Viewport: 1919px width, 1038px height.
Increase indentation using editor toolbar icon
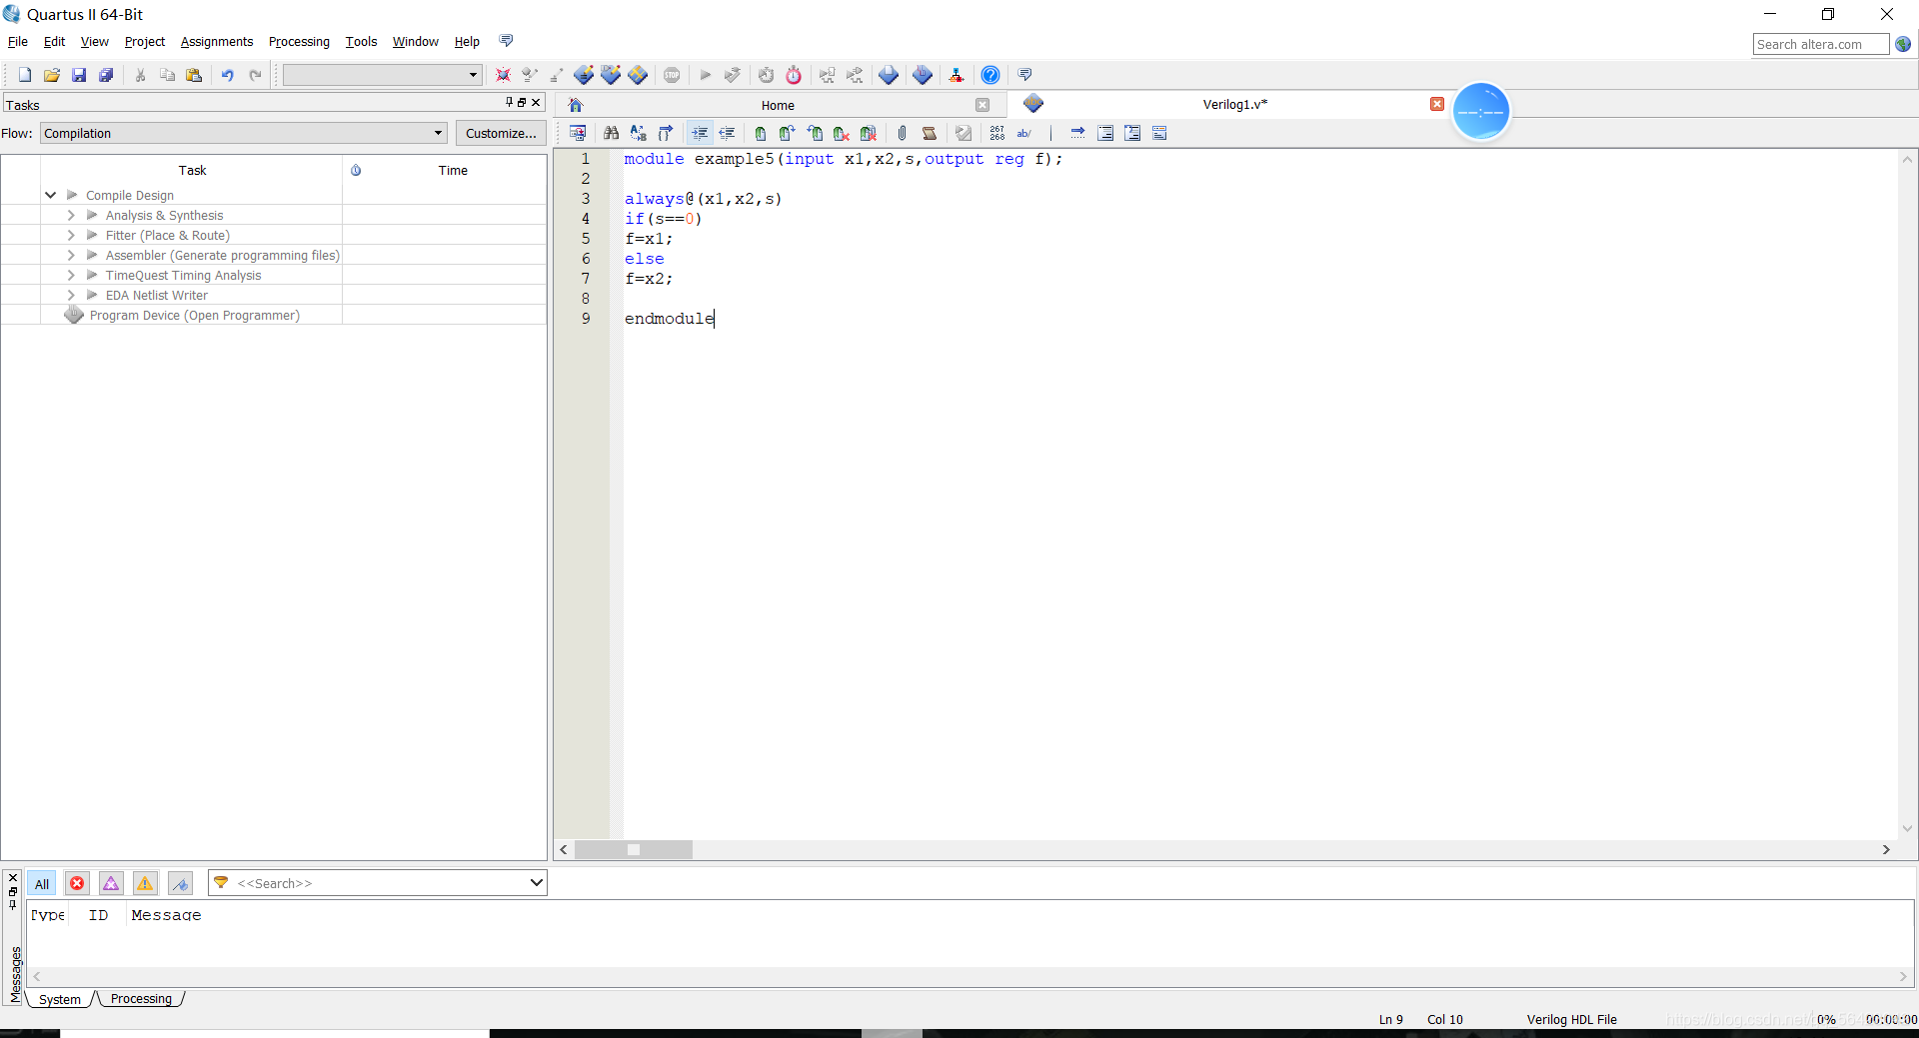pos(700,133)
